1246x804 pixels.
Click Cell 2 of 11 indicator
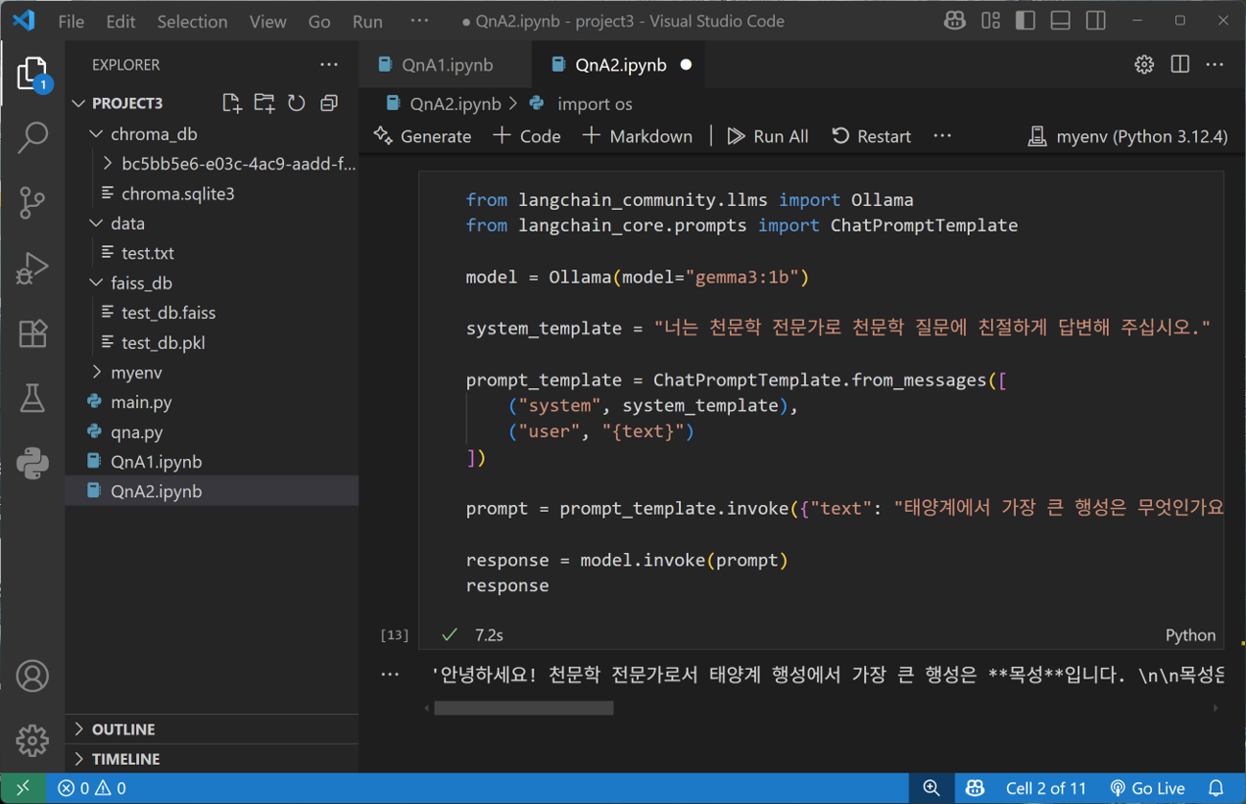click(1046, 788)
